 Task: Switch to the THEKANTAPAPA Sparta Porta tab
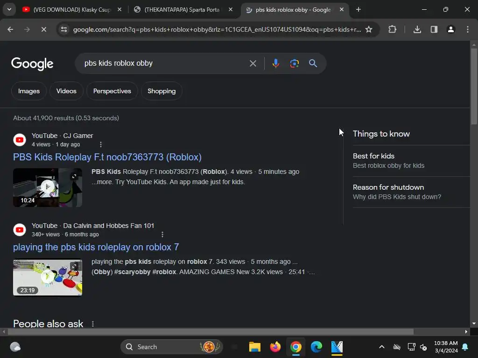182,10
